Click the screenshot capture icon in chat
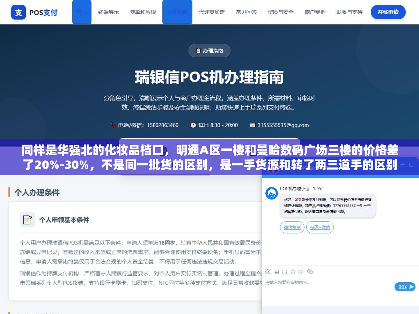 tap(285, 271)
